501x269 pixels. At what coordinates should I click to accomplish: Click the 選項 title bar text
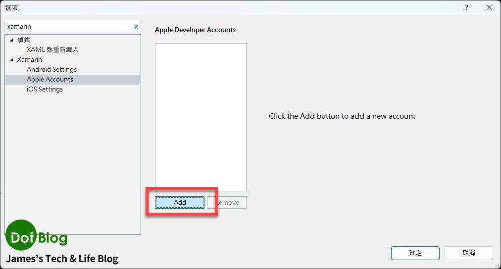(11, 8)
